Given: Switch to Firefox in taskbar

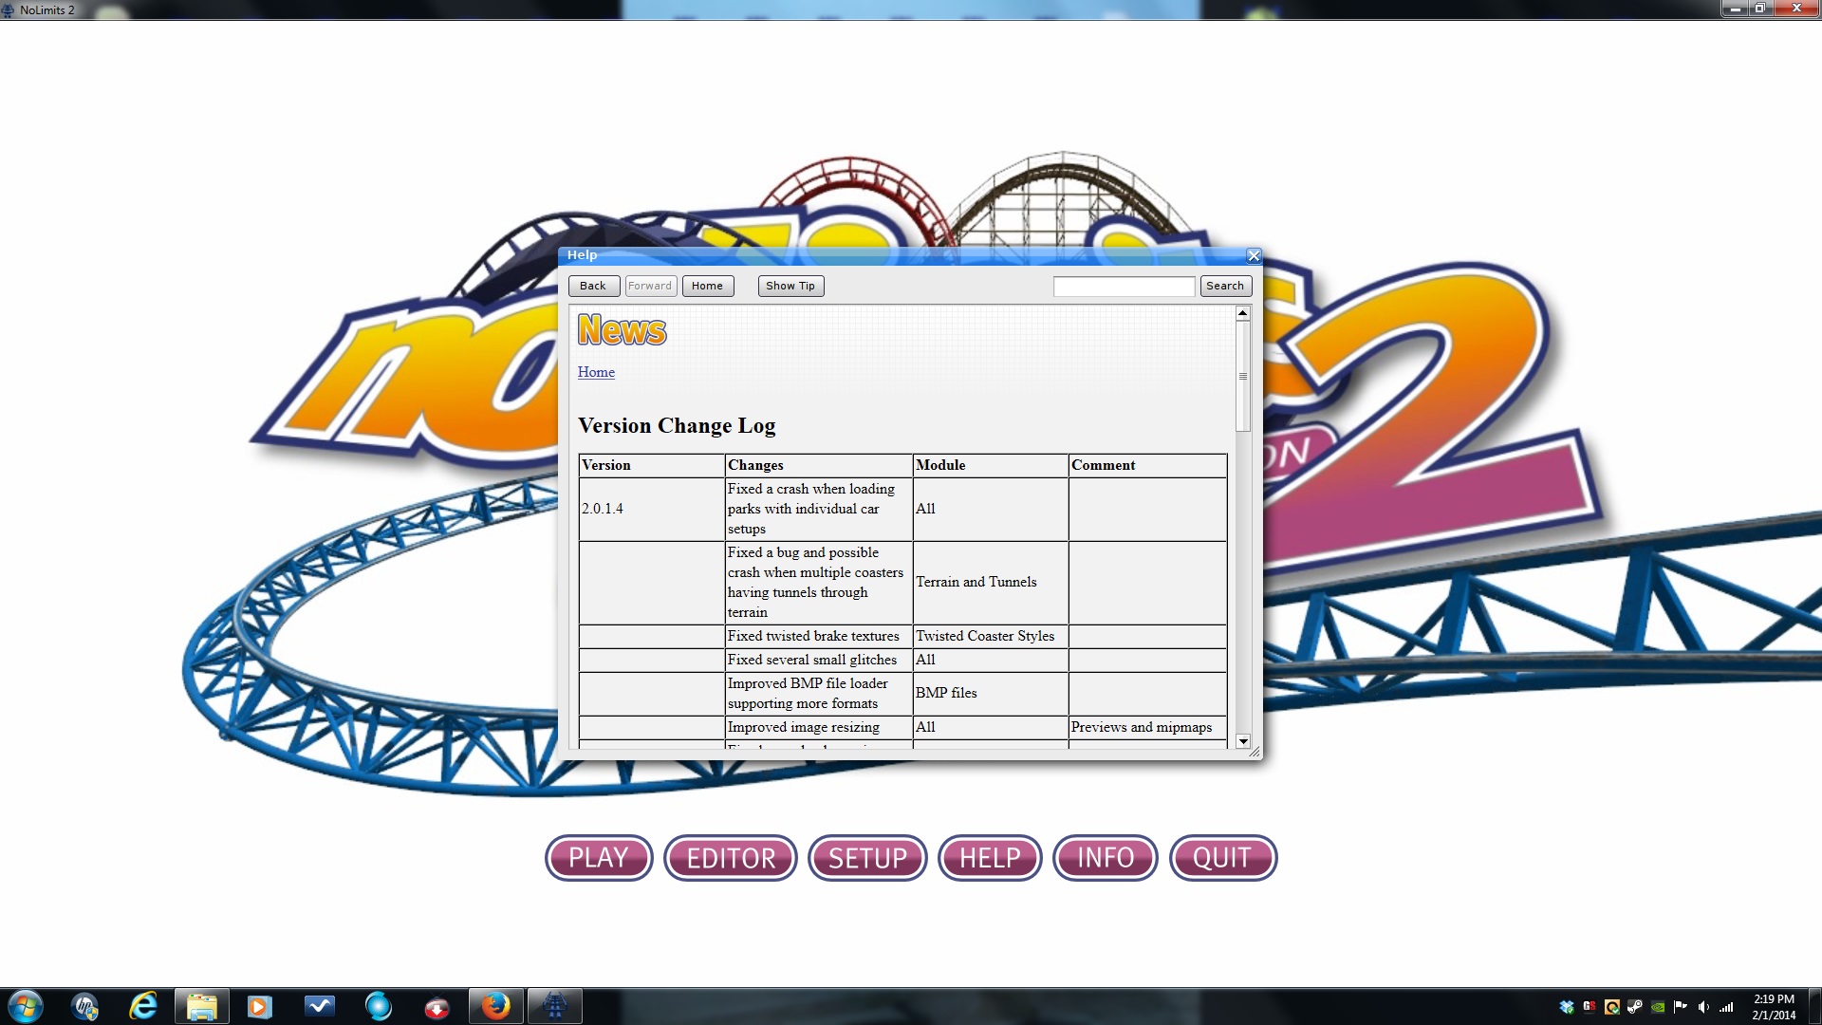Looking at the screenshot, I should coord(495,1006).
